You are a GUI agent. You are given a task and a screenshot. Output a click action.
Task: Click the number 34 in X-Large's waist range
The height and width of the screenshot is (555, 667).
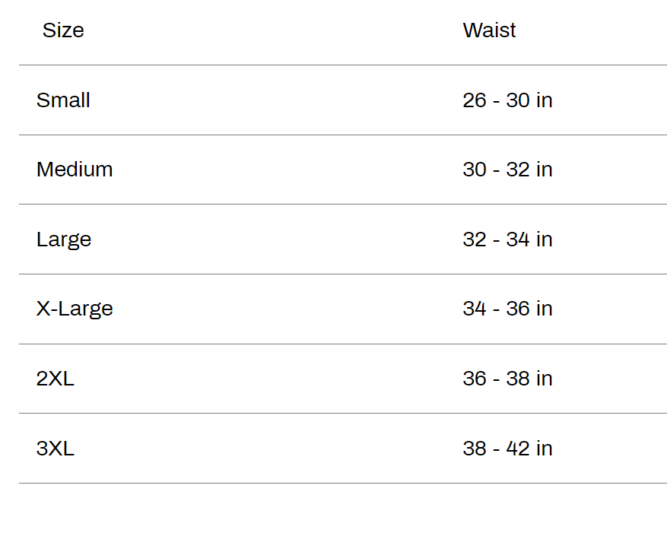pyautogui.click(x=475, y=309)
